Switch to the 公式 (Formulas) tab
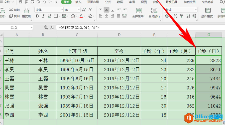Image resolution: width=225 pixels, height=125 pixels. (108, 2)
